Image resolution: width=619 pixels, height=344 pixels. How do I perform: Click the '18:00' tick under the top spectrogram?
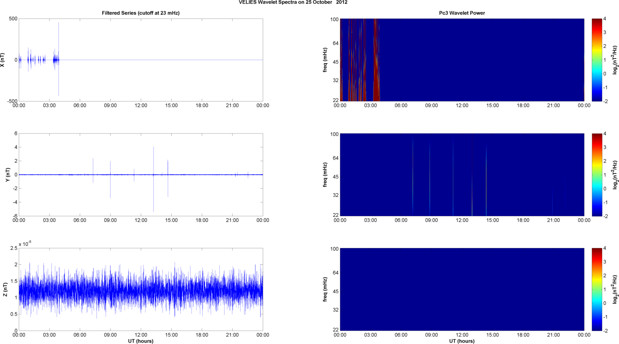click(523, 106)
